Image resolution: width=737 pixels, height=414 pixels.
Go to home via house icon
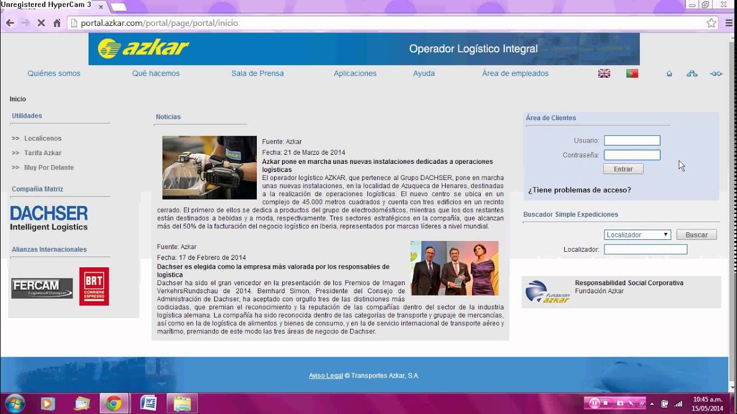(669, 74)
